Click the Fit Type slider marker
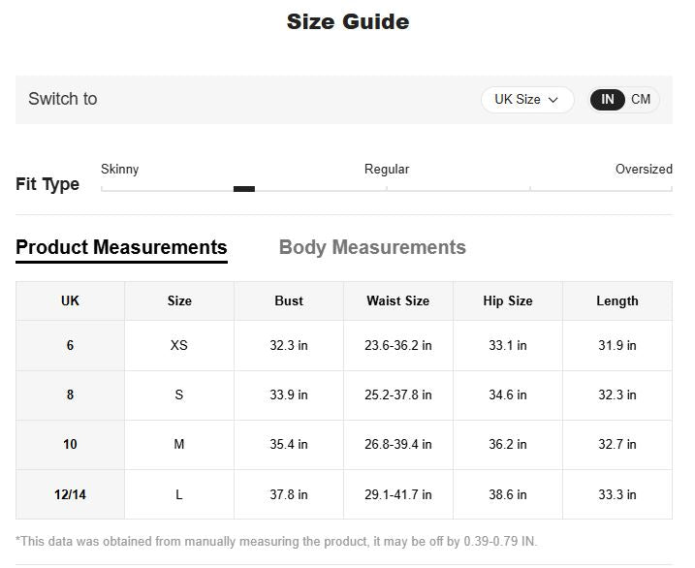This screenshot has width=695, height=568. coord(244,189)
